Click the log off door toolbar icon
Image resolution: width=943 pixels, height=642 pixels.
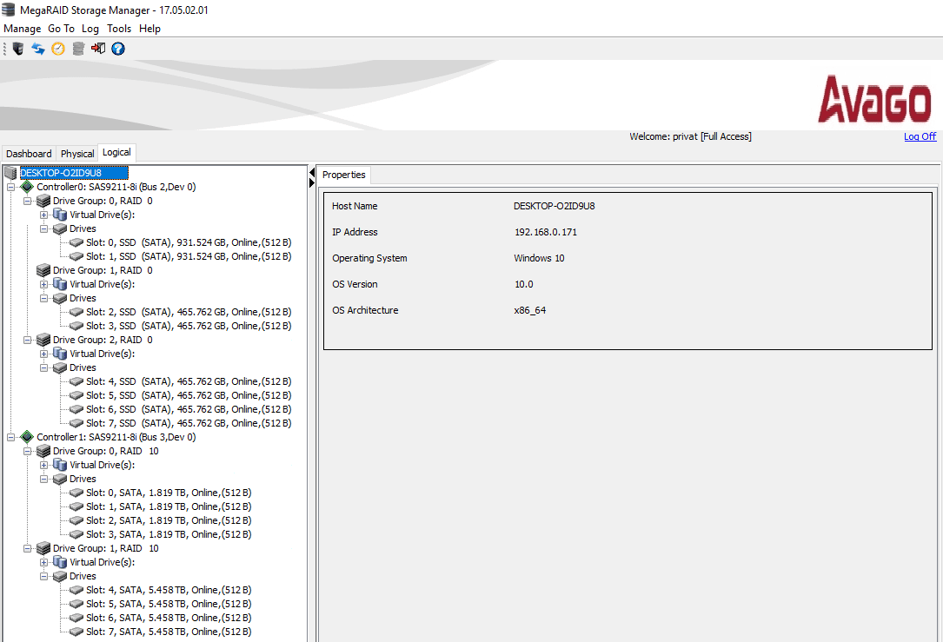[98, 49]
